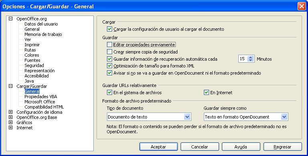
Task: Expand Configuración de idioma node
Action: (x=10, y=112)
